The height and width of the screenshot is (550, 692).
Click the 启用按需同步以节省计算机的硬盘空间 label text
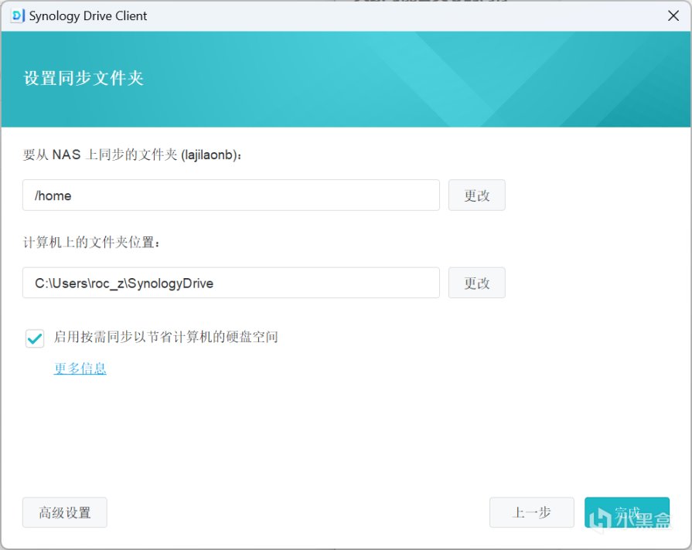(166, 337)
